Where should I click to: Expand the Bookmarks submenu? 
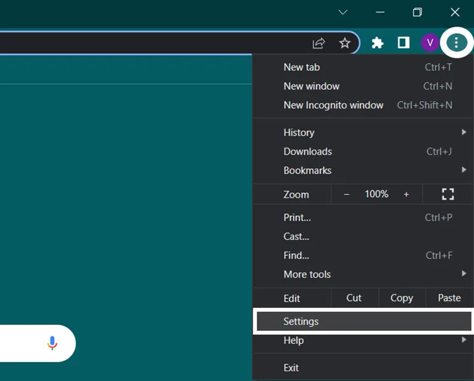363,170
